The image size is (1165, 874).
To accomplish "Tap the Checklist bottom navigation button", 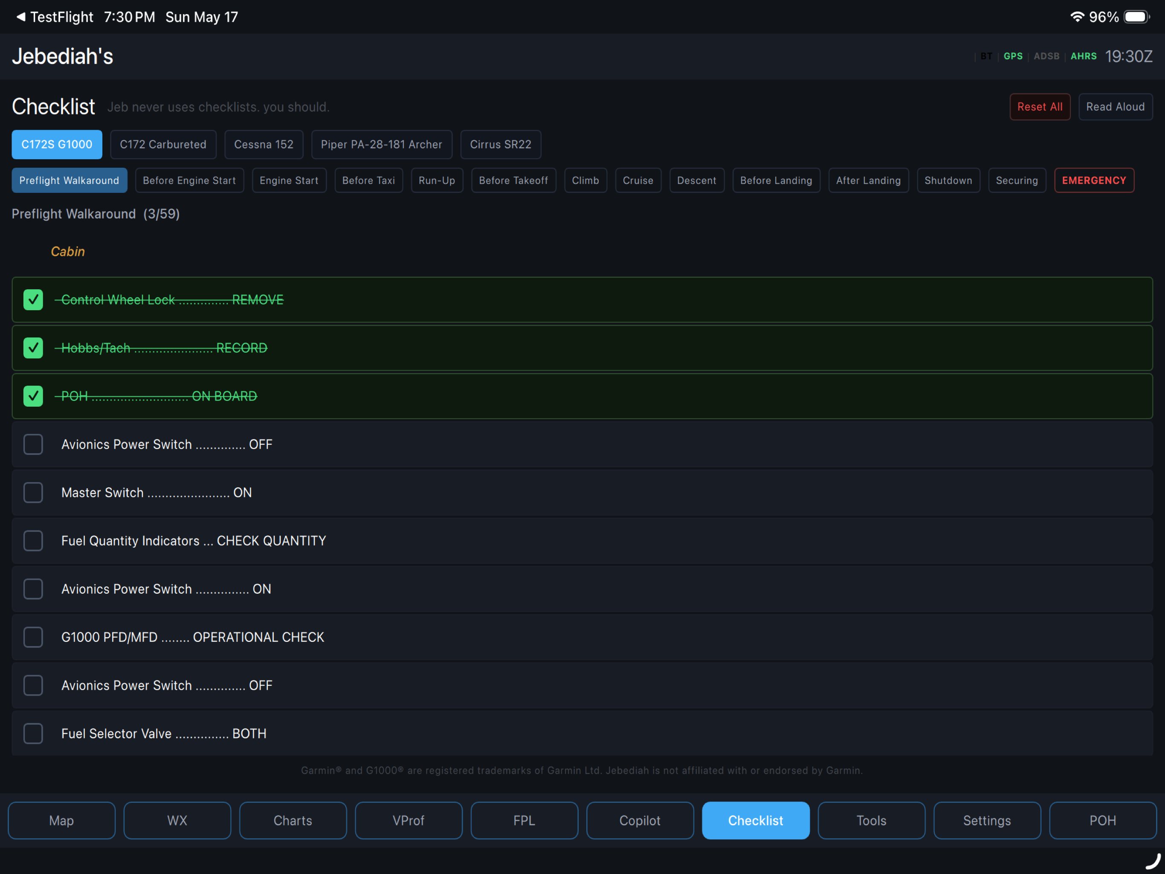I will 756,820.
